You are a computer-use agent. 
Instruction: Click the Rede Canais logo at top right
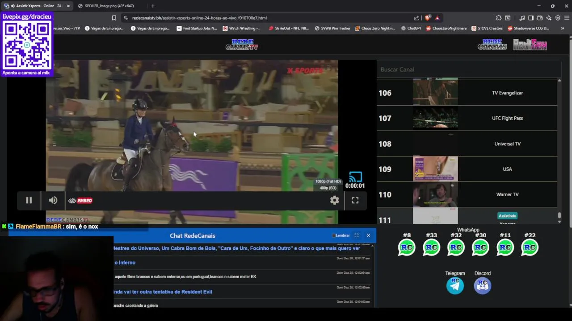[x=492, y=44]
